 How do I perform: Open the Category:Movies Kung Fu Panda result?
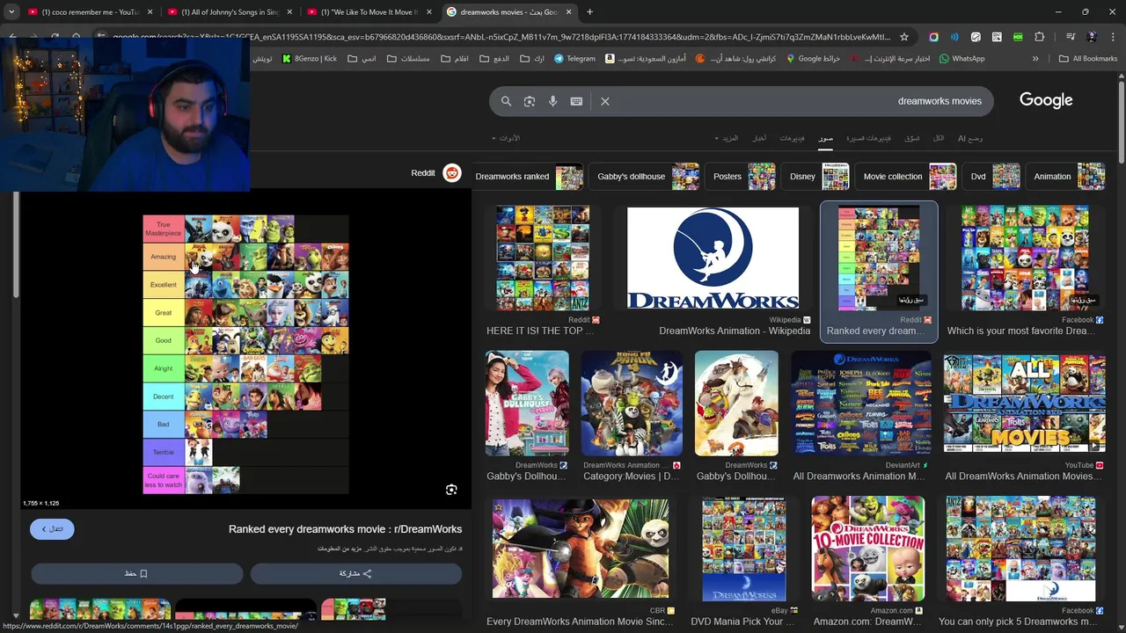(631, 404)
